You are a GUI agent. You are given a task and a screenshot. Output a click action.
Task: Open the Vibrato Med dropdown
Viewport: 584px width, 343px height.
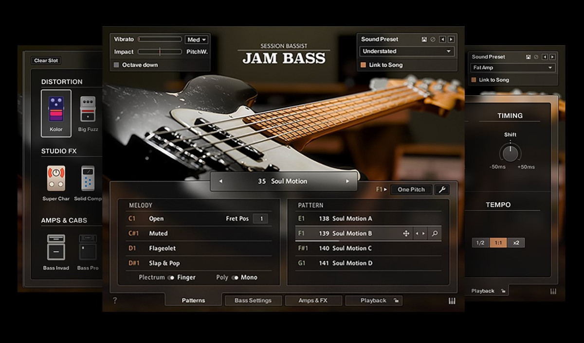(x=197, y=39)
